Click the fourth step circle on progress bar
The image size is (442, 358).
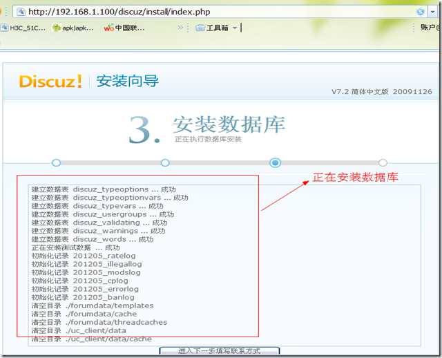(x=383, y=163)
